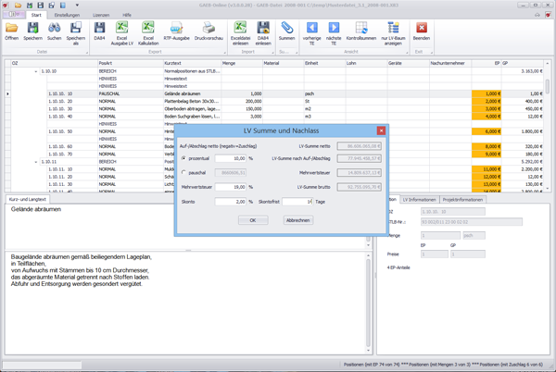Open the application menu button
The width and height of the screenshot is (556, 372).
14,15
